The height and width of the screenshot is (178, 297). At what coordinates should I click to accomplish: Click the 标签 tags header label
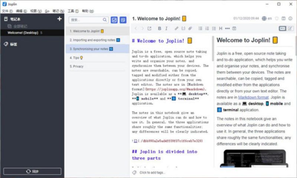coord(13,44)
